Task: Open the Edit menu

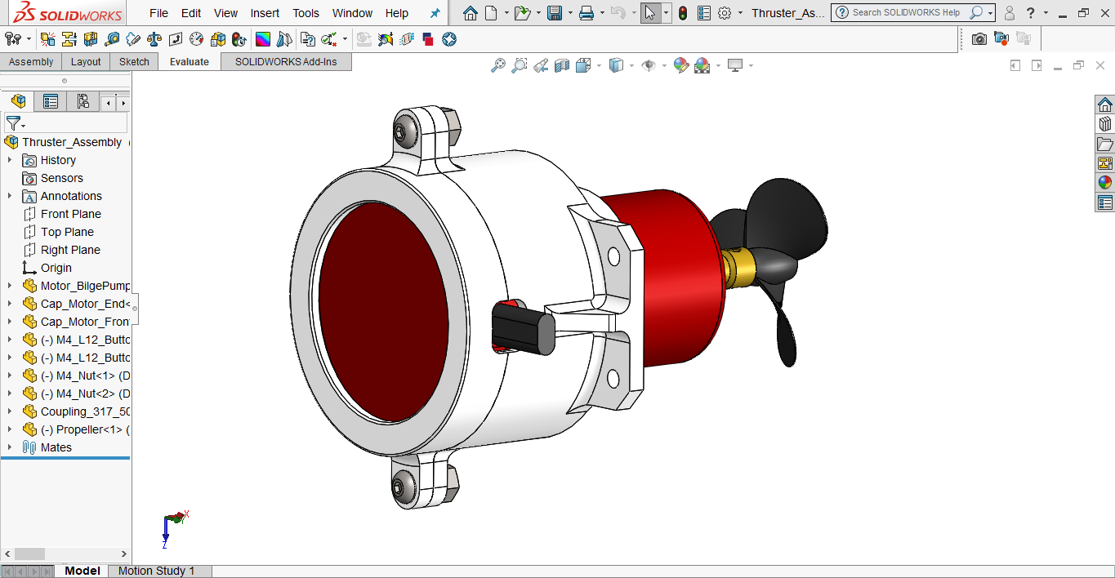Action: [191, 13]
